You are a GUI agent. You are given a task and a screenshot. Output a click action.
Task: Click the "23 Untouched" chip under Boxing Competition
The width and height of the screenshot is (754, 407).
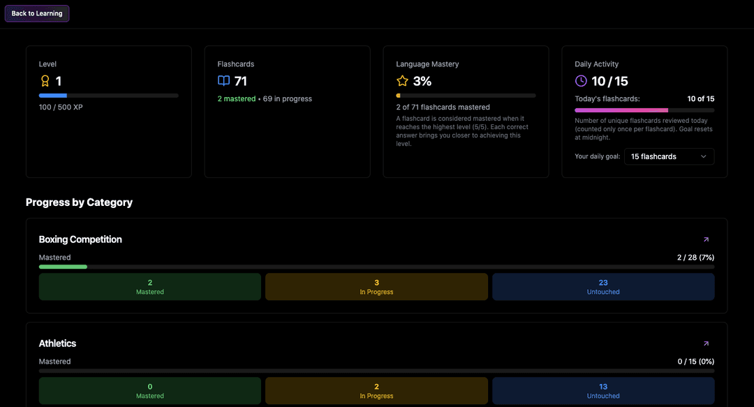click(603, 286)
